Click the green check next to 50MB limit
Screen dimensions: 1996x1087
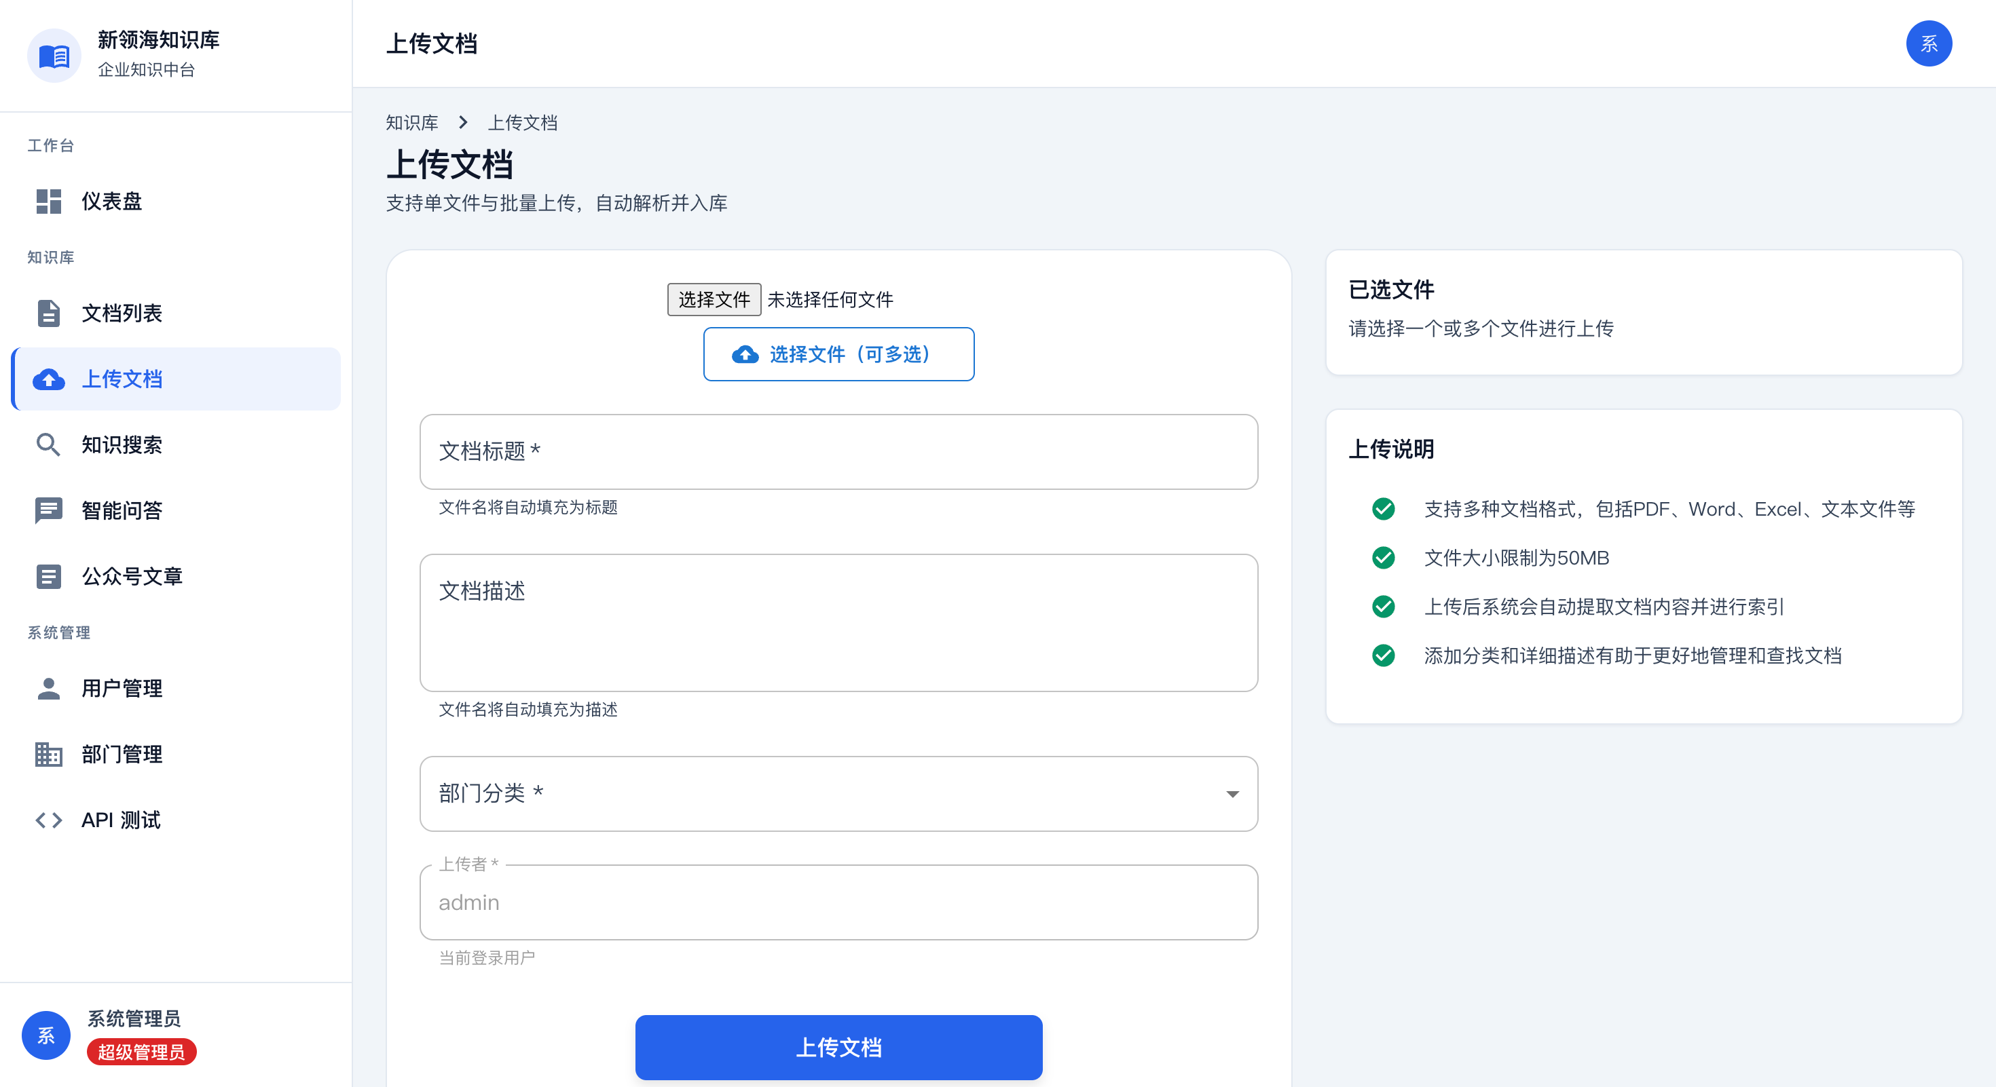click(1383, 558)
